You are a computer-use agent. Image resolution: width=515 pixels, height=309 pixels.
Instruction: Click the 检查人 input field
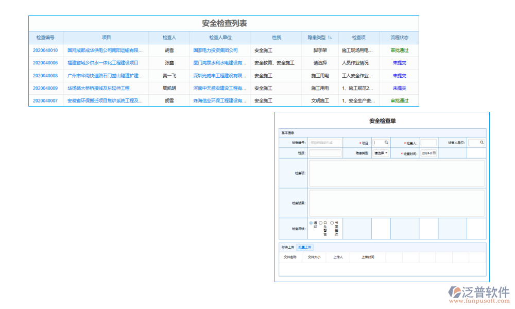428,143
